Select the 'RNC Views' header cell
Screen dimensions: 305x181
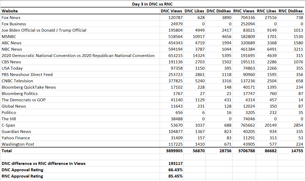coord(244,11)
